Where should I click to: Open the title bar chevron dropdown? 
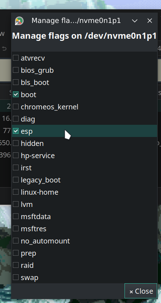135,21
